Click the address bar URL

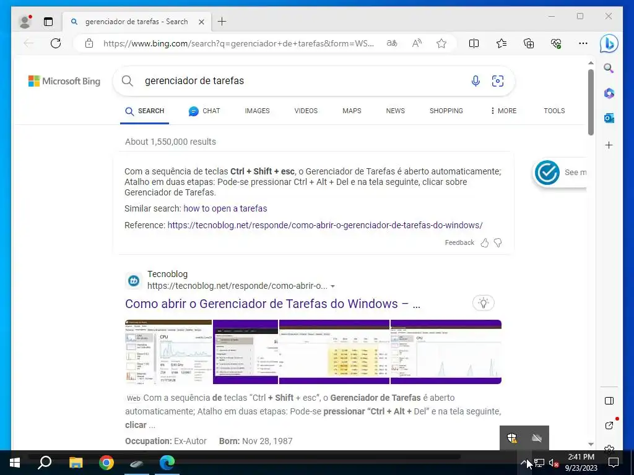(238, 43)
